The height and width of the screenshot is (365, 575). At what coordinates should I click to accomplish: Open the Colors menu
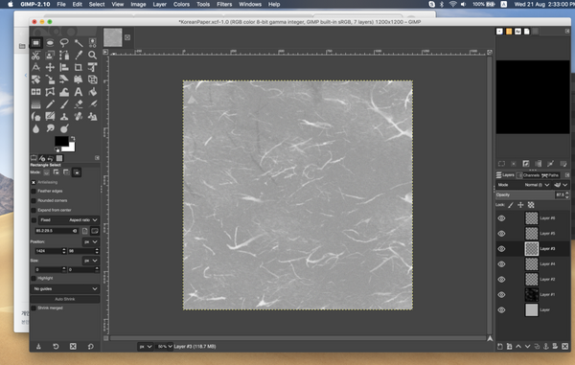tap(181, 5)
